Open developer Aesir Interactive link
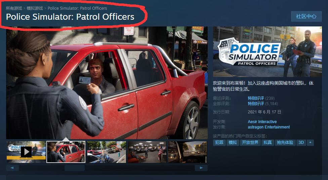Viewport: 328px width, 180px height. pyautogui.click(x=262, y=122)
